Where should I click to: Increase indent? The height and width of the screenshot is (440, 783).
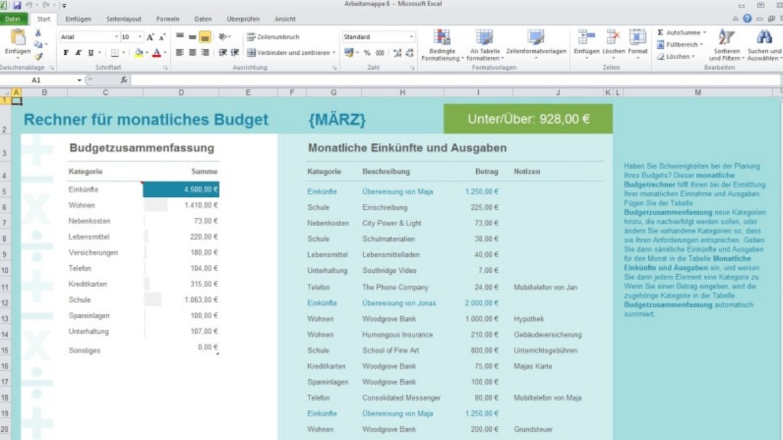tap(235, 52)
